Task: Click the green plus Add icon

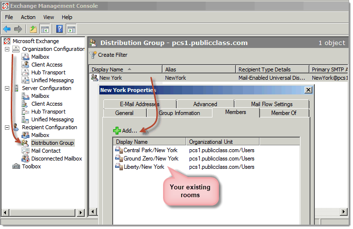Action: coord(117,131)
